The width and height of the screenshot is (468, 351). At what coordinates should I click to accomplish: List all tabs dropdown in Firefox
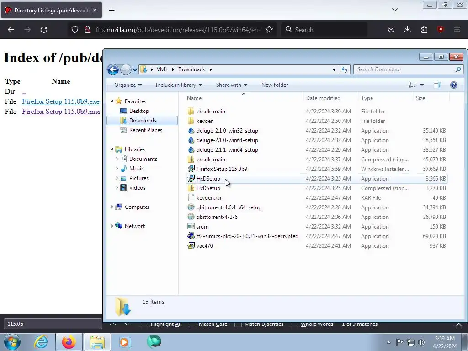click(x=395, y=10)
